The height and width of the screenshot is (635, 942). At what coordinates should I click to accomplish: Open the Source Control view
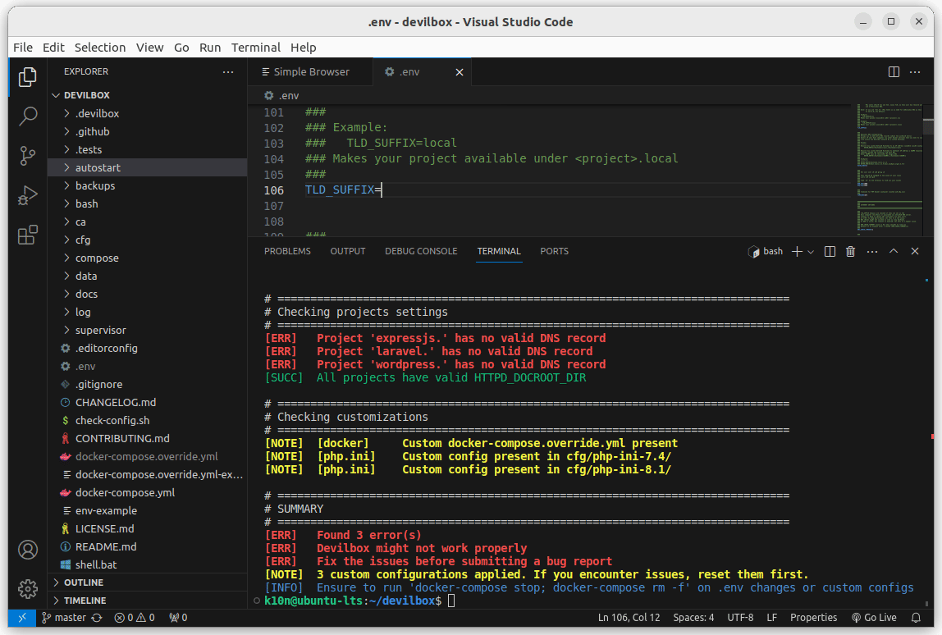[x=28, y=155]
